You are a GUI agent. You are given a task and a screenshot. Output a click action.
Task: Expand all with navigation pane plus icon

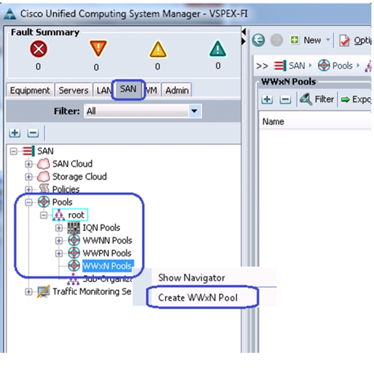pos(14,133)
